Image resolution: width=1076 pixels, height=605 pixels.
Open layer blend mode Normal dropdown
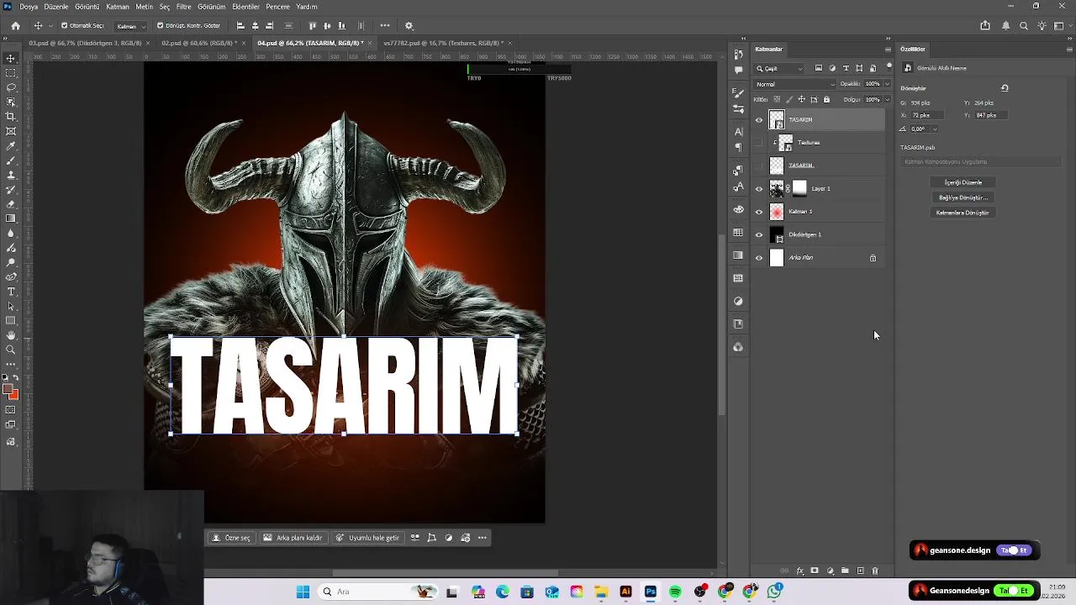pyautogui.click(x=794, y=84)
